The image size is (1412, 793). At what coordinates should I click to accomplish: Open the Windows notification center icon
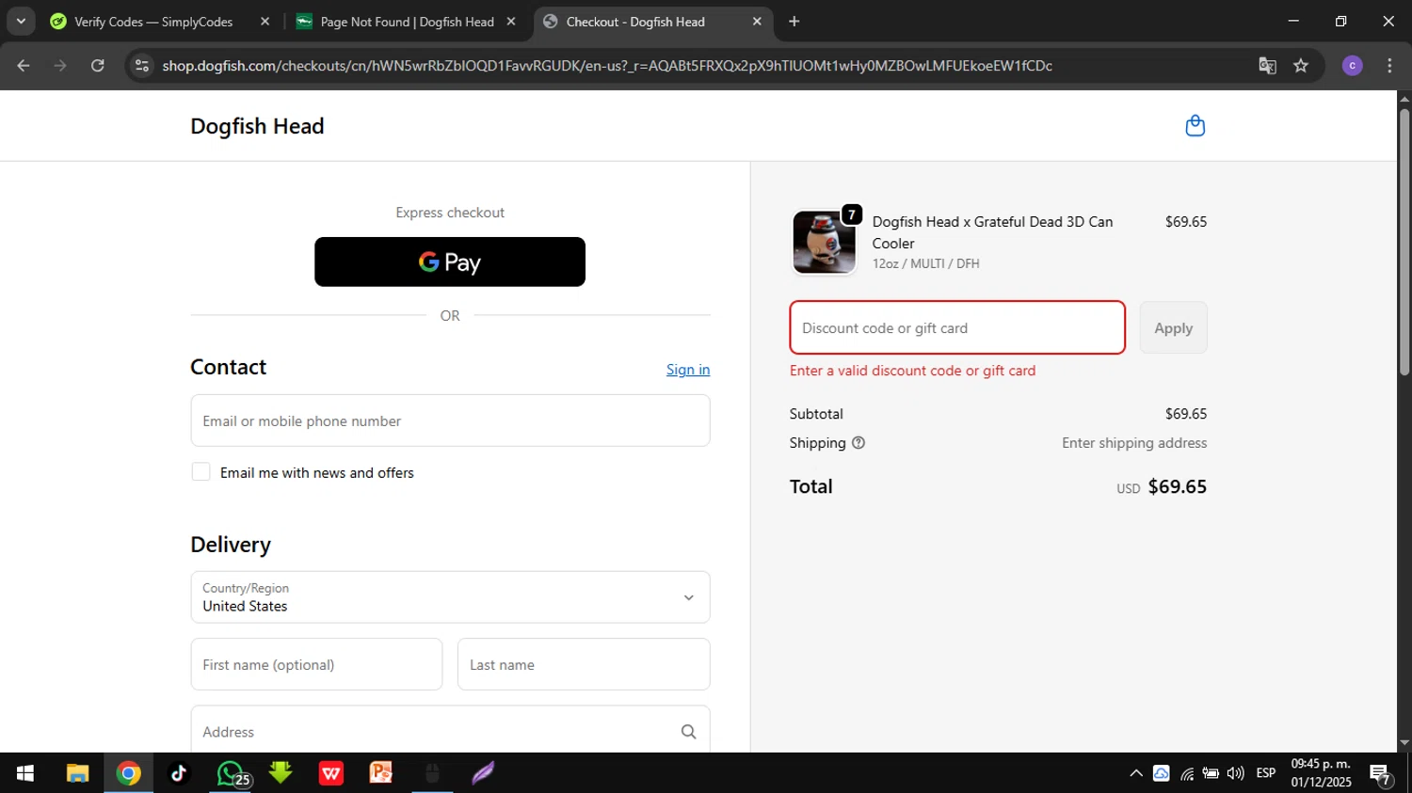[1381, 774]
